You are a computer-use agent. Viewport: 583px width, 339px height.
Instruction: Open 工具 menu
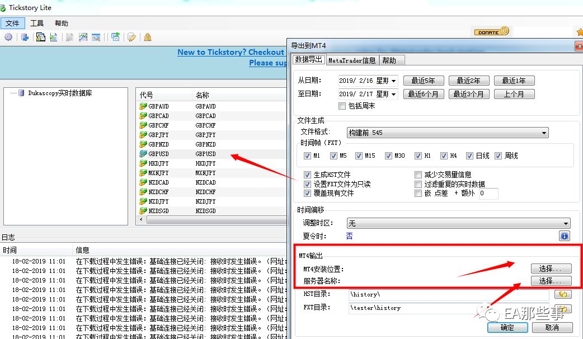click(x=37, y=23)
